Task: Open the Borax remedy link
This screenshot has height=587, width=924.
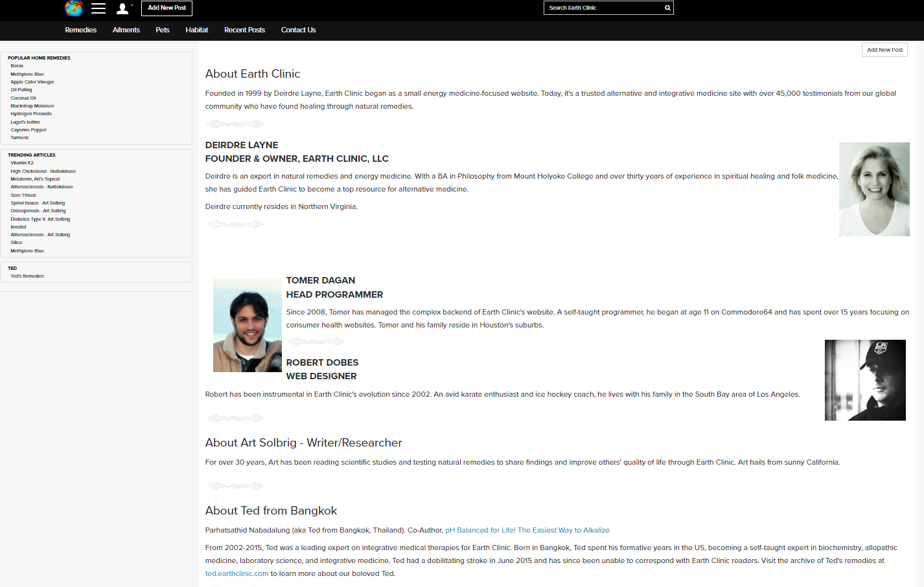Action: [x=17, y=66]
